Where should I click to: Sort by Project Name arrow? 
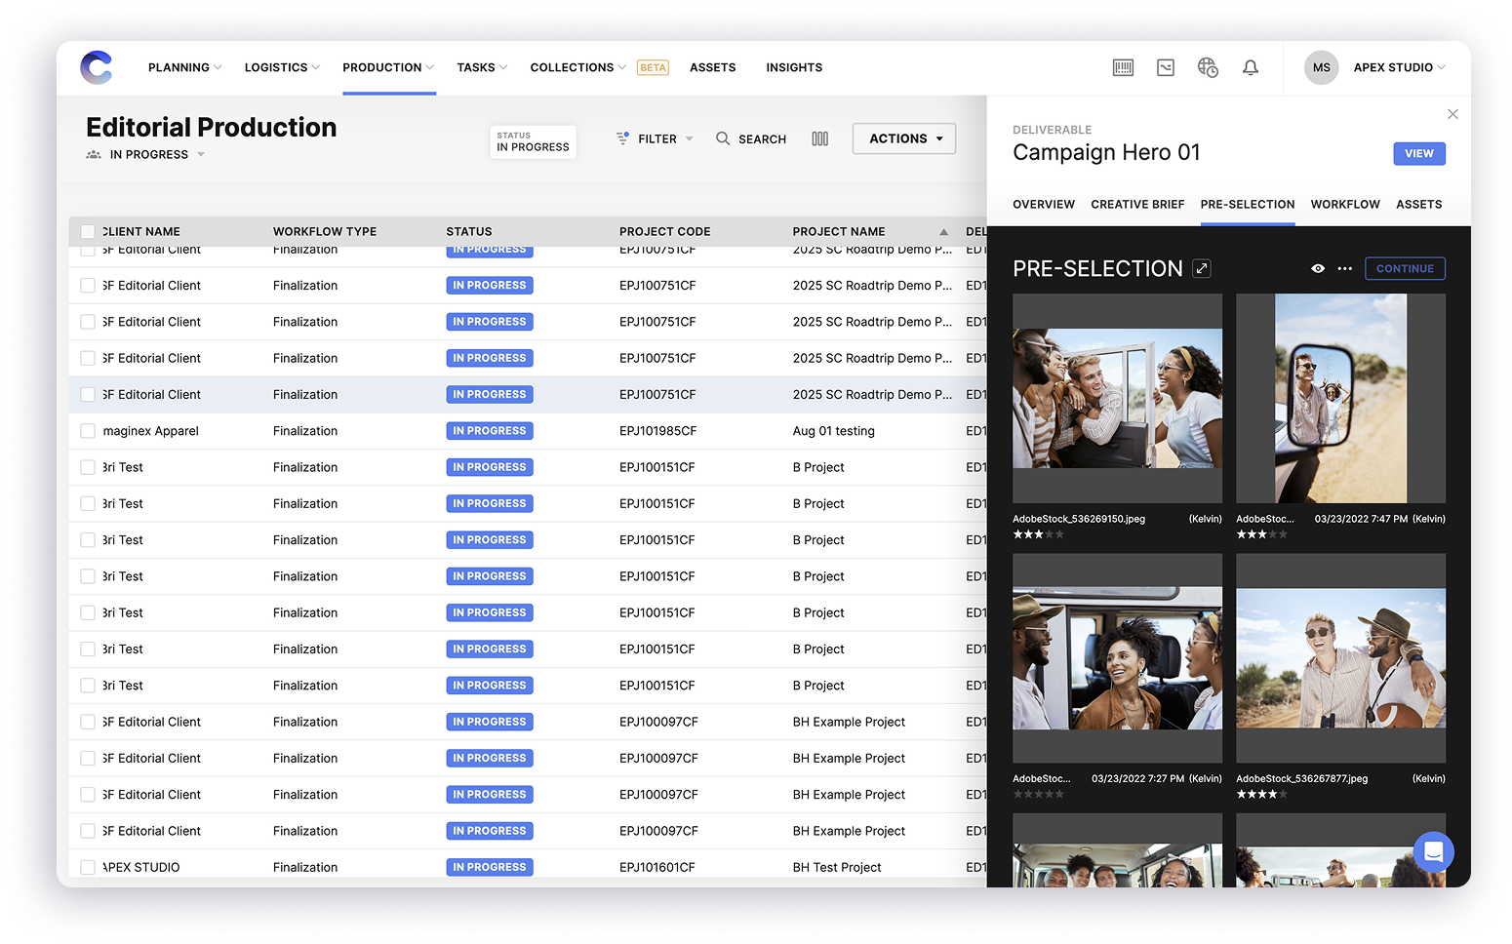[943, 231]
